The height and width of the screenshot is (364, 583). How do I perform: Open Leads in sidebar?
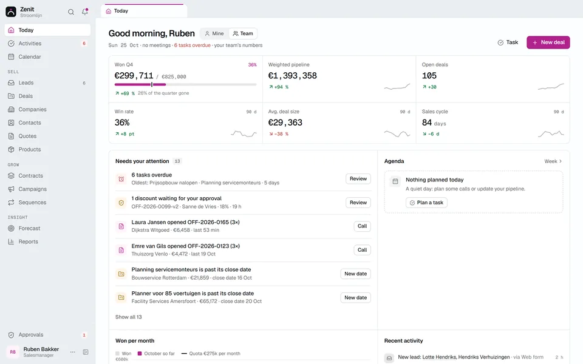tap(47, 83)
